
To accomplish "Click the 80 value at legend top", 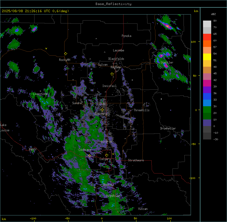I will point(215,21).
